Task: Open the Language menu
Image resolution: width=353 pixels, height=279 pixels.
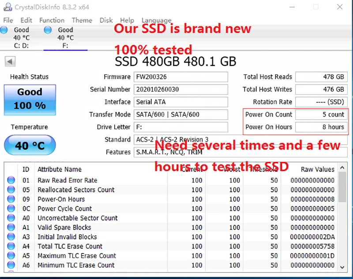Action: (x=157, y=20)
